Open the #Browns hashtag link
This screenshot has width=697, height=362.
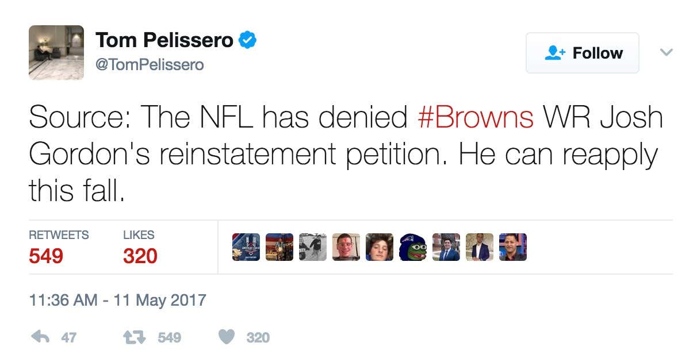(x=475, y=117)
